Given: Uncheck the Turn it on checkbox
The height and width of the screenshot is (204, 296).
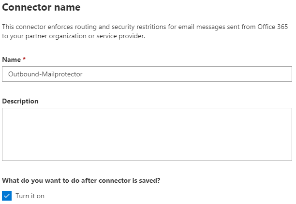Looking at the screenshot, I should (7, 196).
